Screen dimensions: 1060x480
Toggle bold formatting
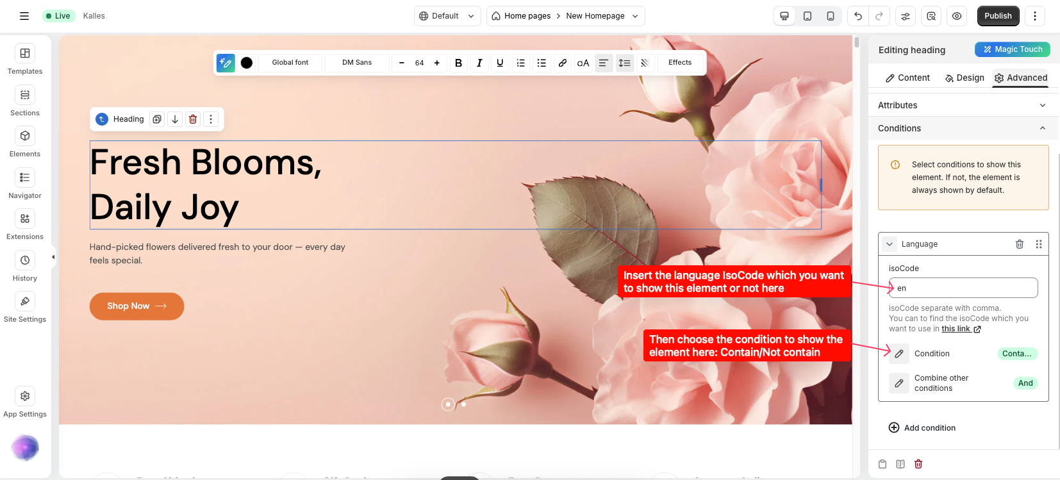[x=458, y=63]
